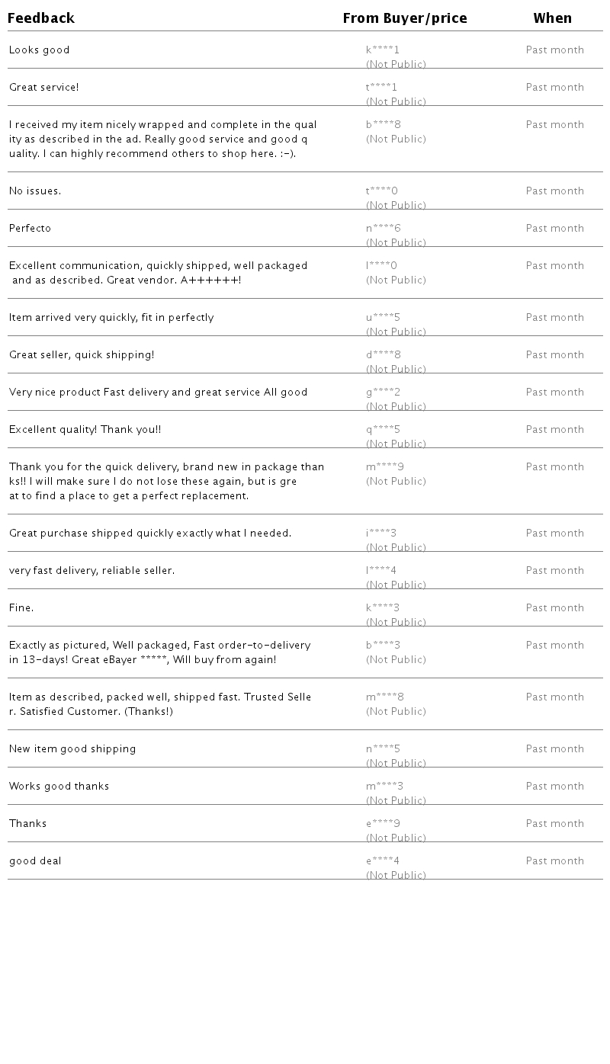
Task: Click the When column header
Action: [552, 18]
